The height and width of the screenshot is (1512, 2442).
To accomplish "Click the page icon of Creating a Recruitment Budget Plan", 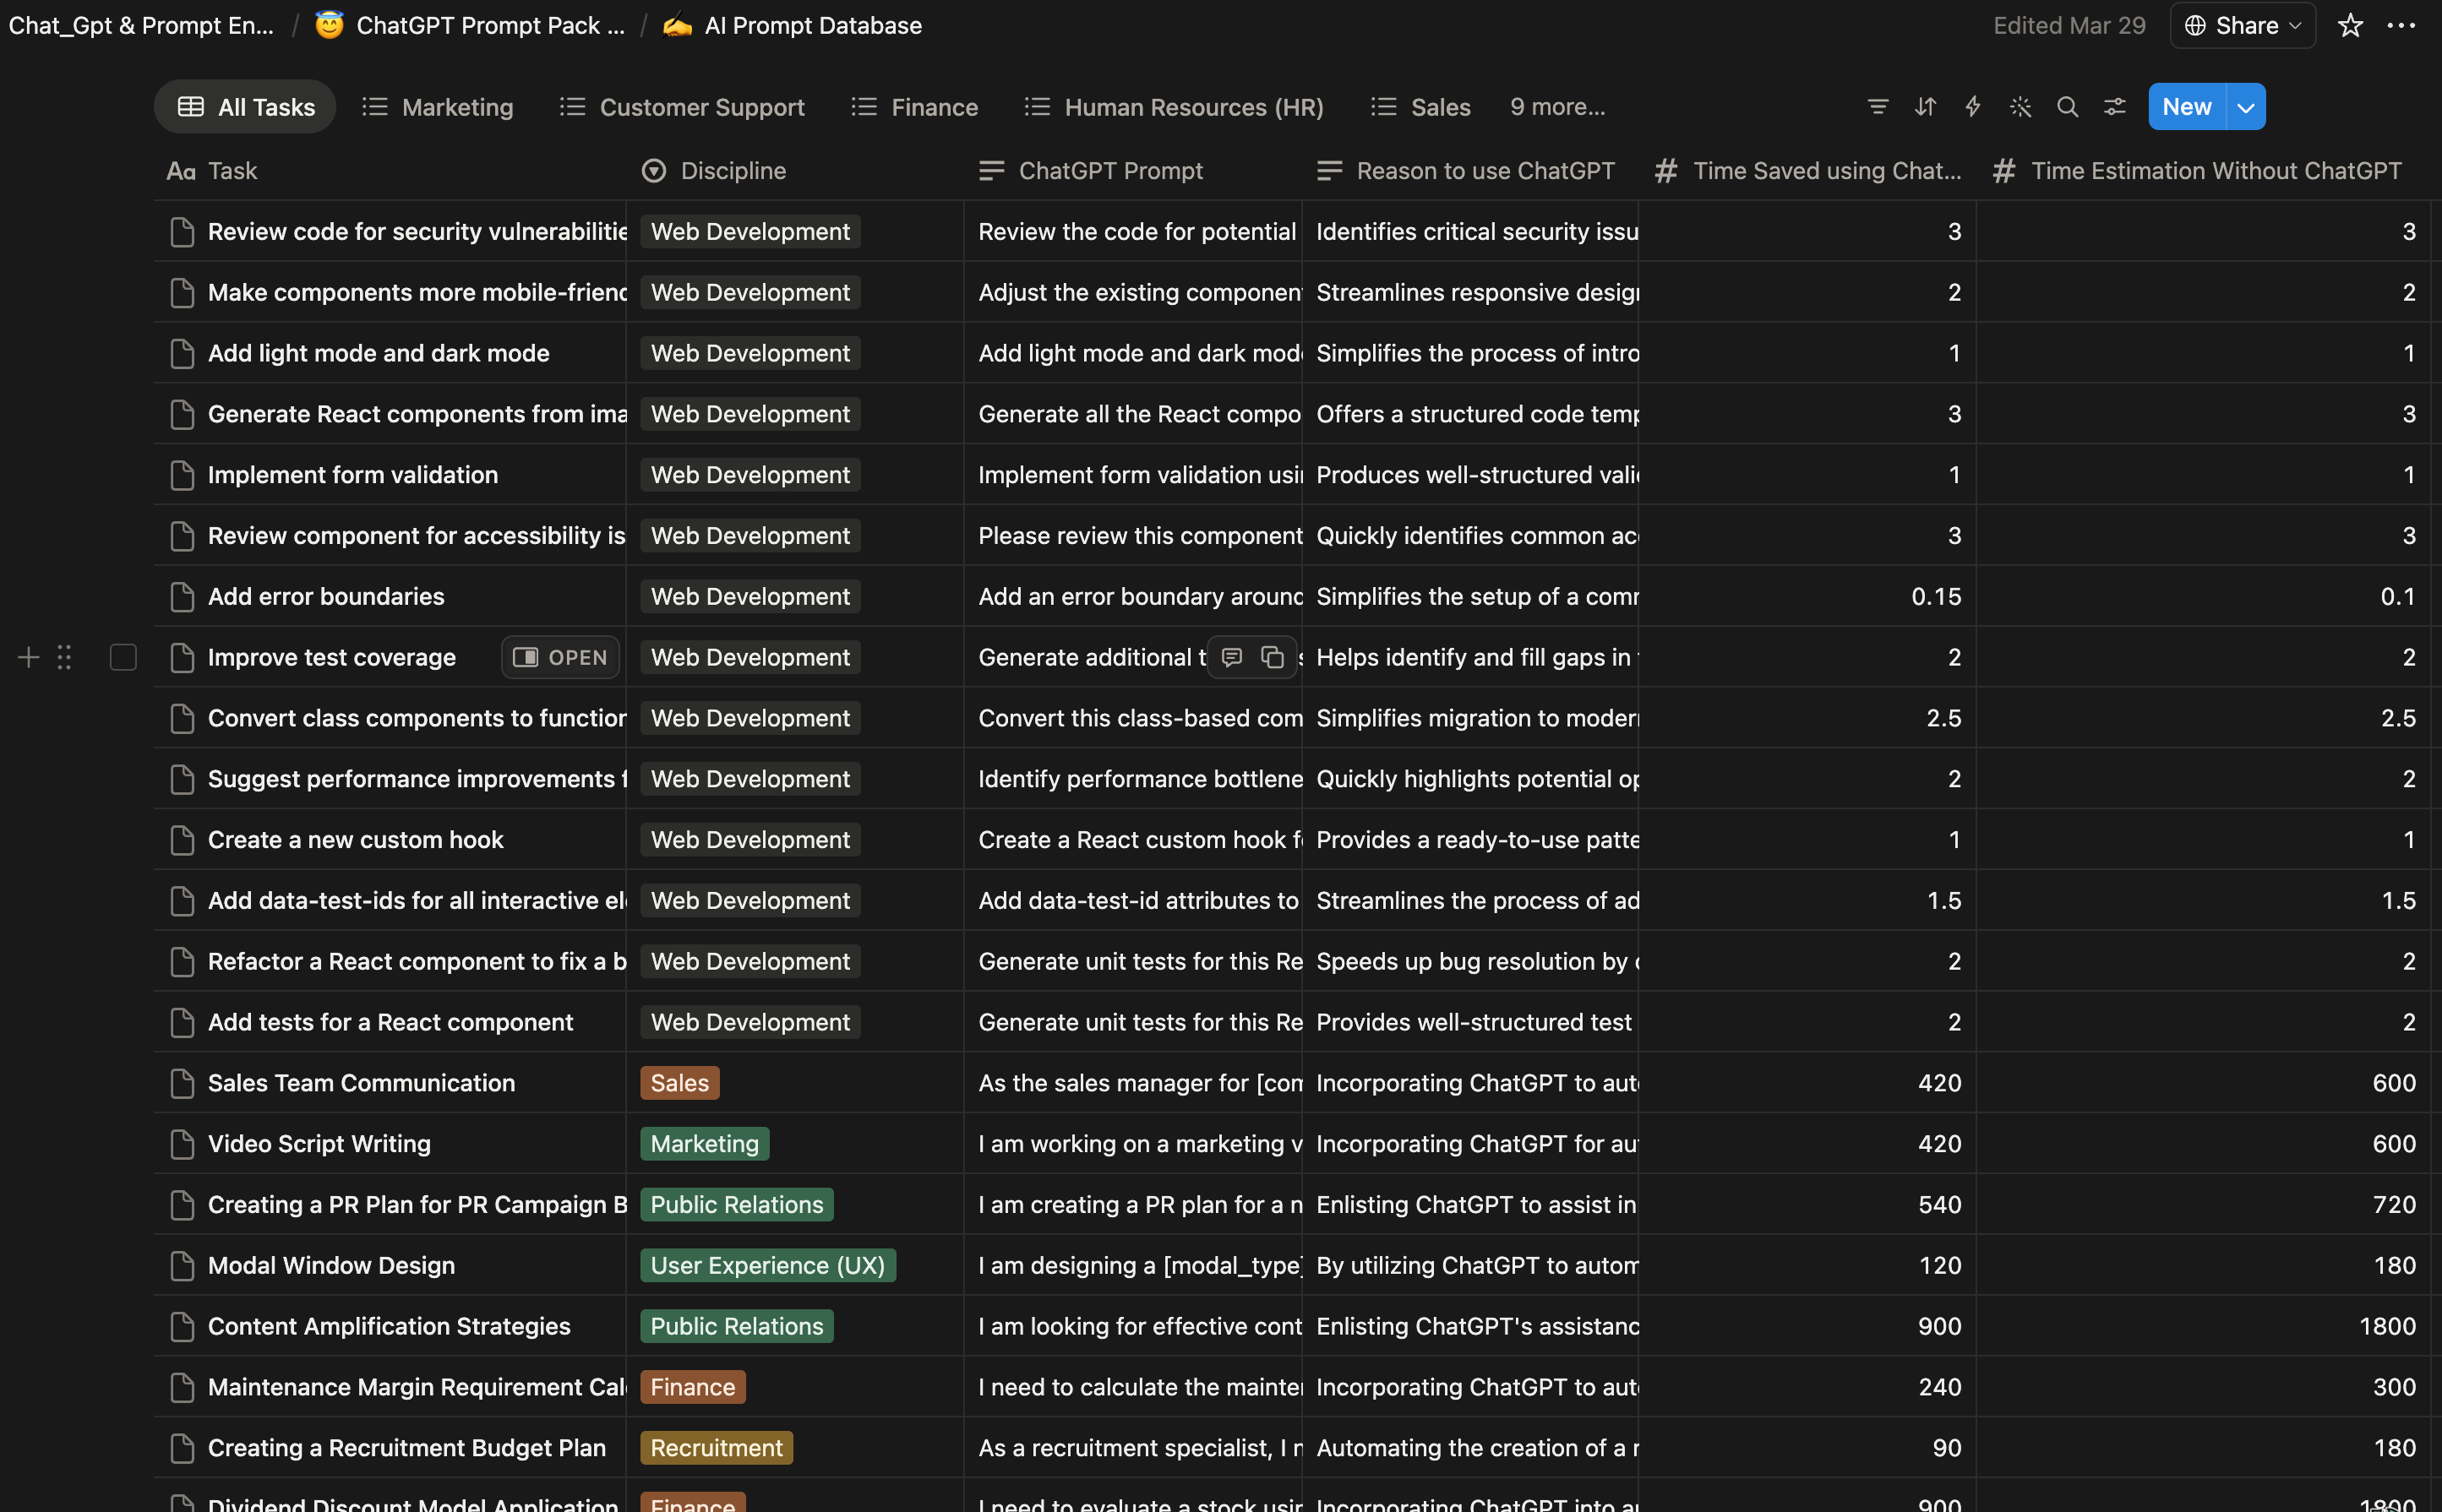I will tap(182, 1448).
